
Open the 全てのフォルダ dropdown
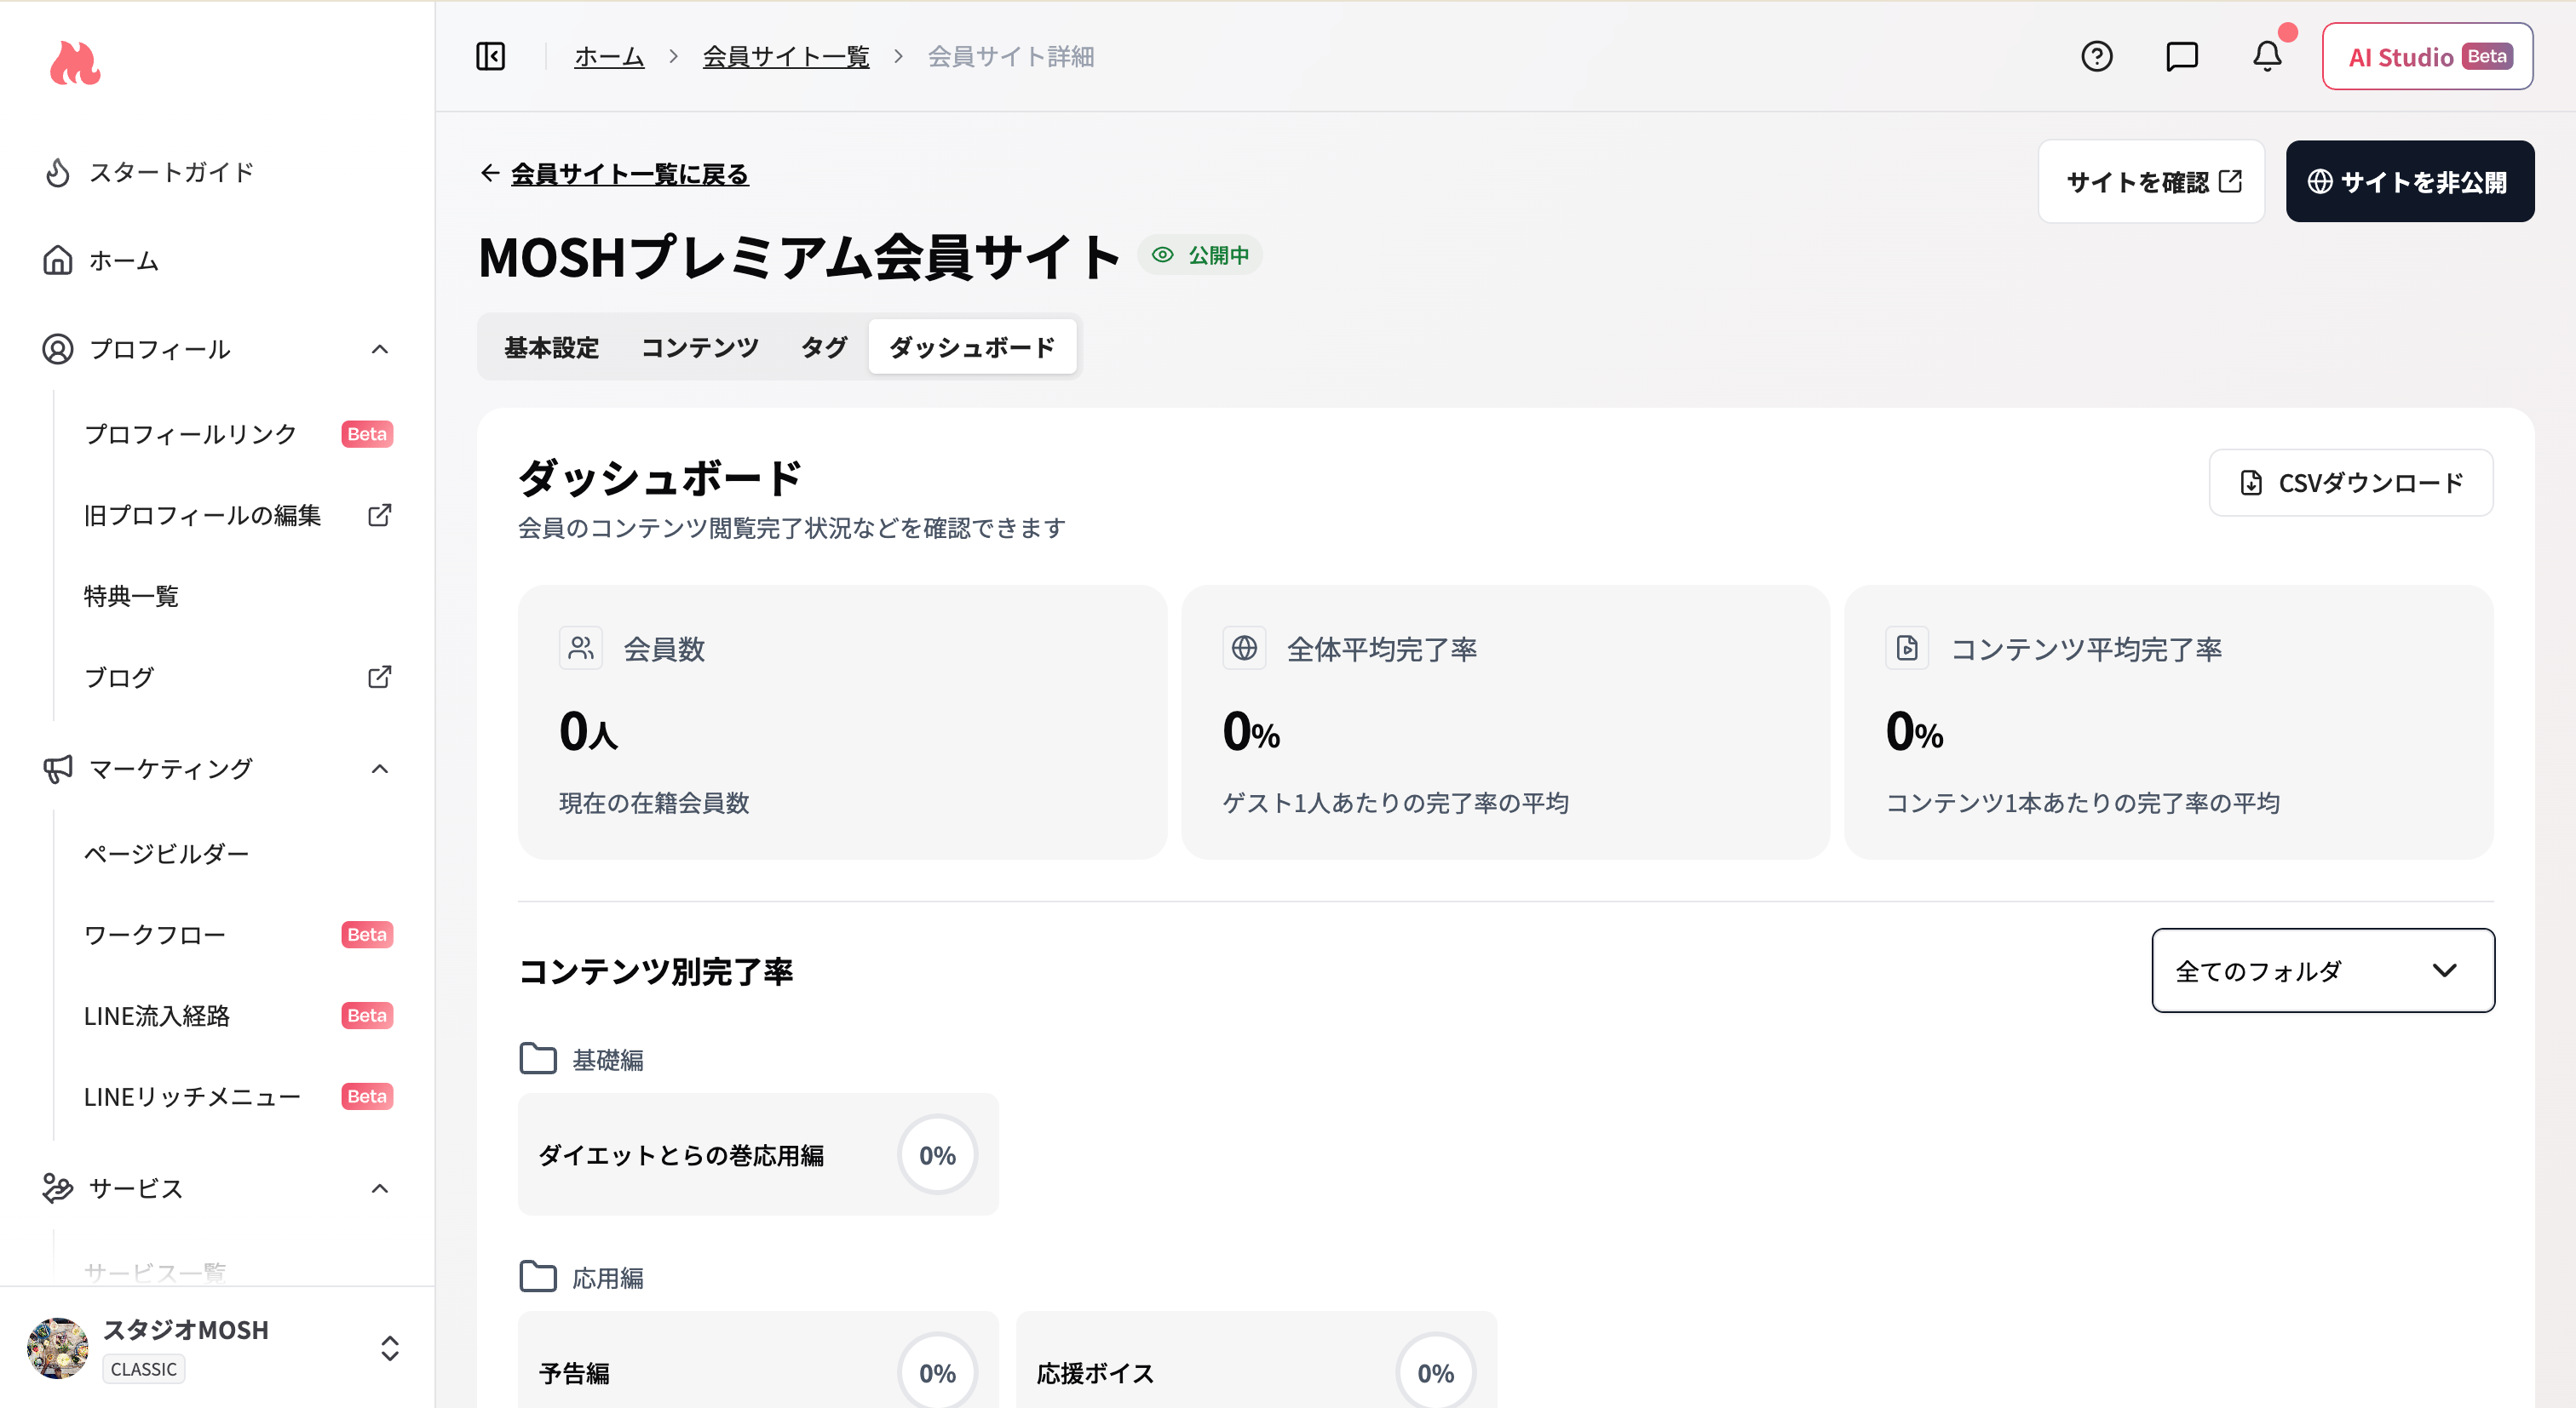click(x=2322, y=970)
